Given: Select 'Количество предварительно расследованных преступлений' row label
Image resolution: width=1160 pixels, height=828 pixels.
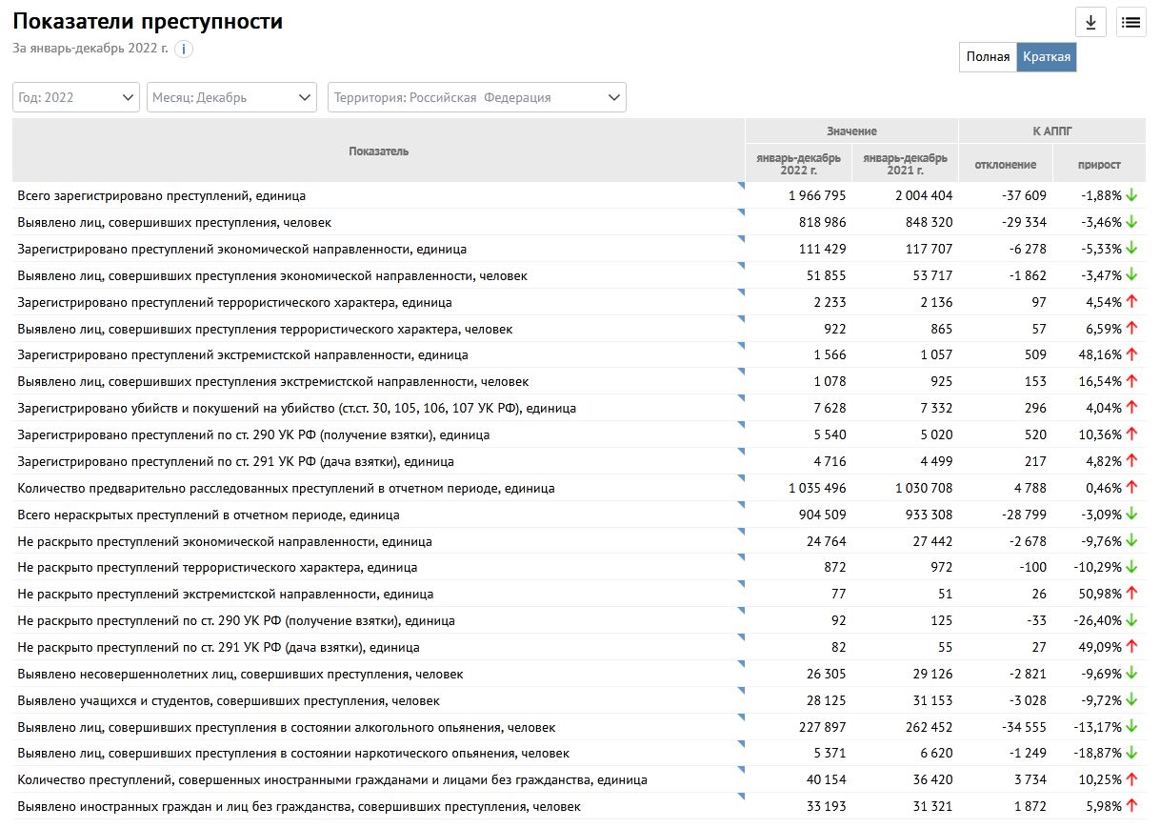Looking at the screenshot, I should click(x=286, y=488).
